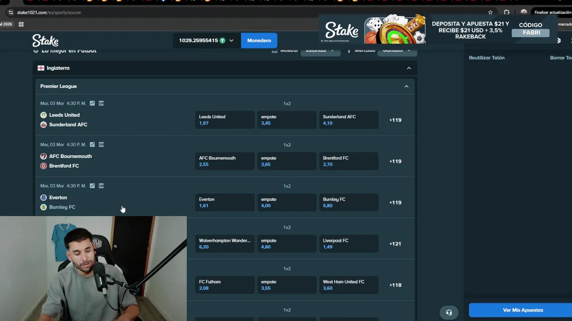Click Brentford FC team name in match list
The image size is (572, 321).
pyautogui.click(x=64, y=166)
